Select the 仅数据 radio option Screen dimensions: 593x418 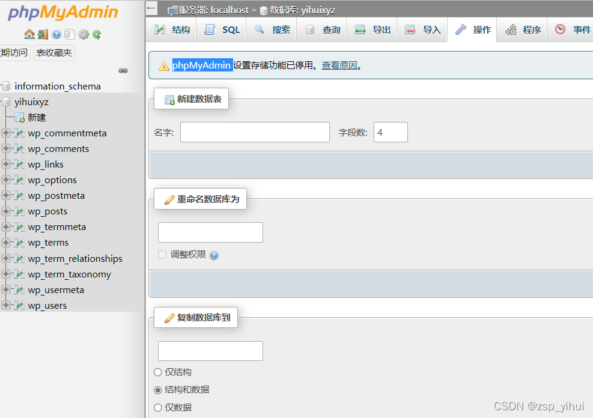(x=157, y=407)
